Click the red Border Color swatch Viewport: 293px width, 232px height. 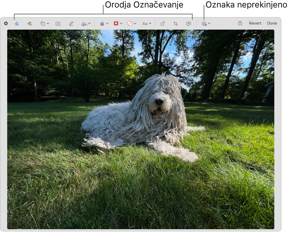click(116, 23)
